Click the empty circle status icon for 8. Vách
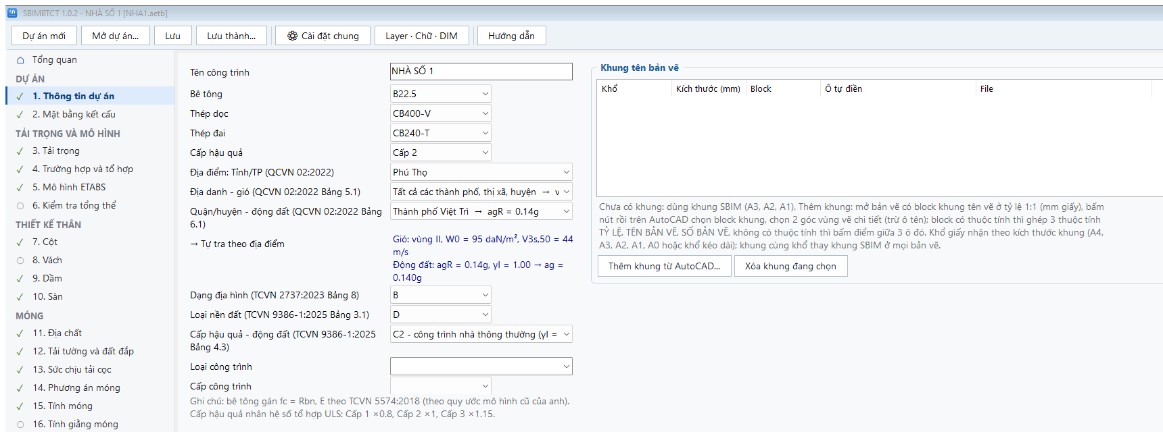This screenshot has width=1163, height=432. tap(20, 261)
